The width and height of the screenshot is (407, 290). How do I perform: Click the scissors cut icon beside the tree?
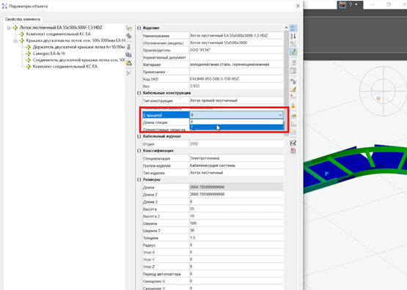point(129,47)
